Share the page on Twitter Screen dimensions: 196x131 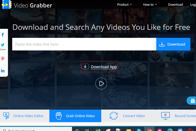point(3,45)
